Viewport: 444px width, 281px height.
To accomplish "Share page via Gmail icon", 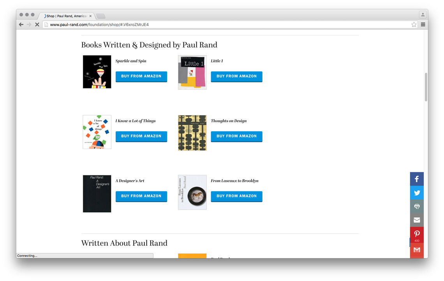I will click(417, 250).
